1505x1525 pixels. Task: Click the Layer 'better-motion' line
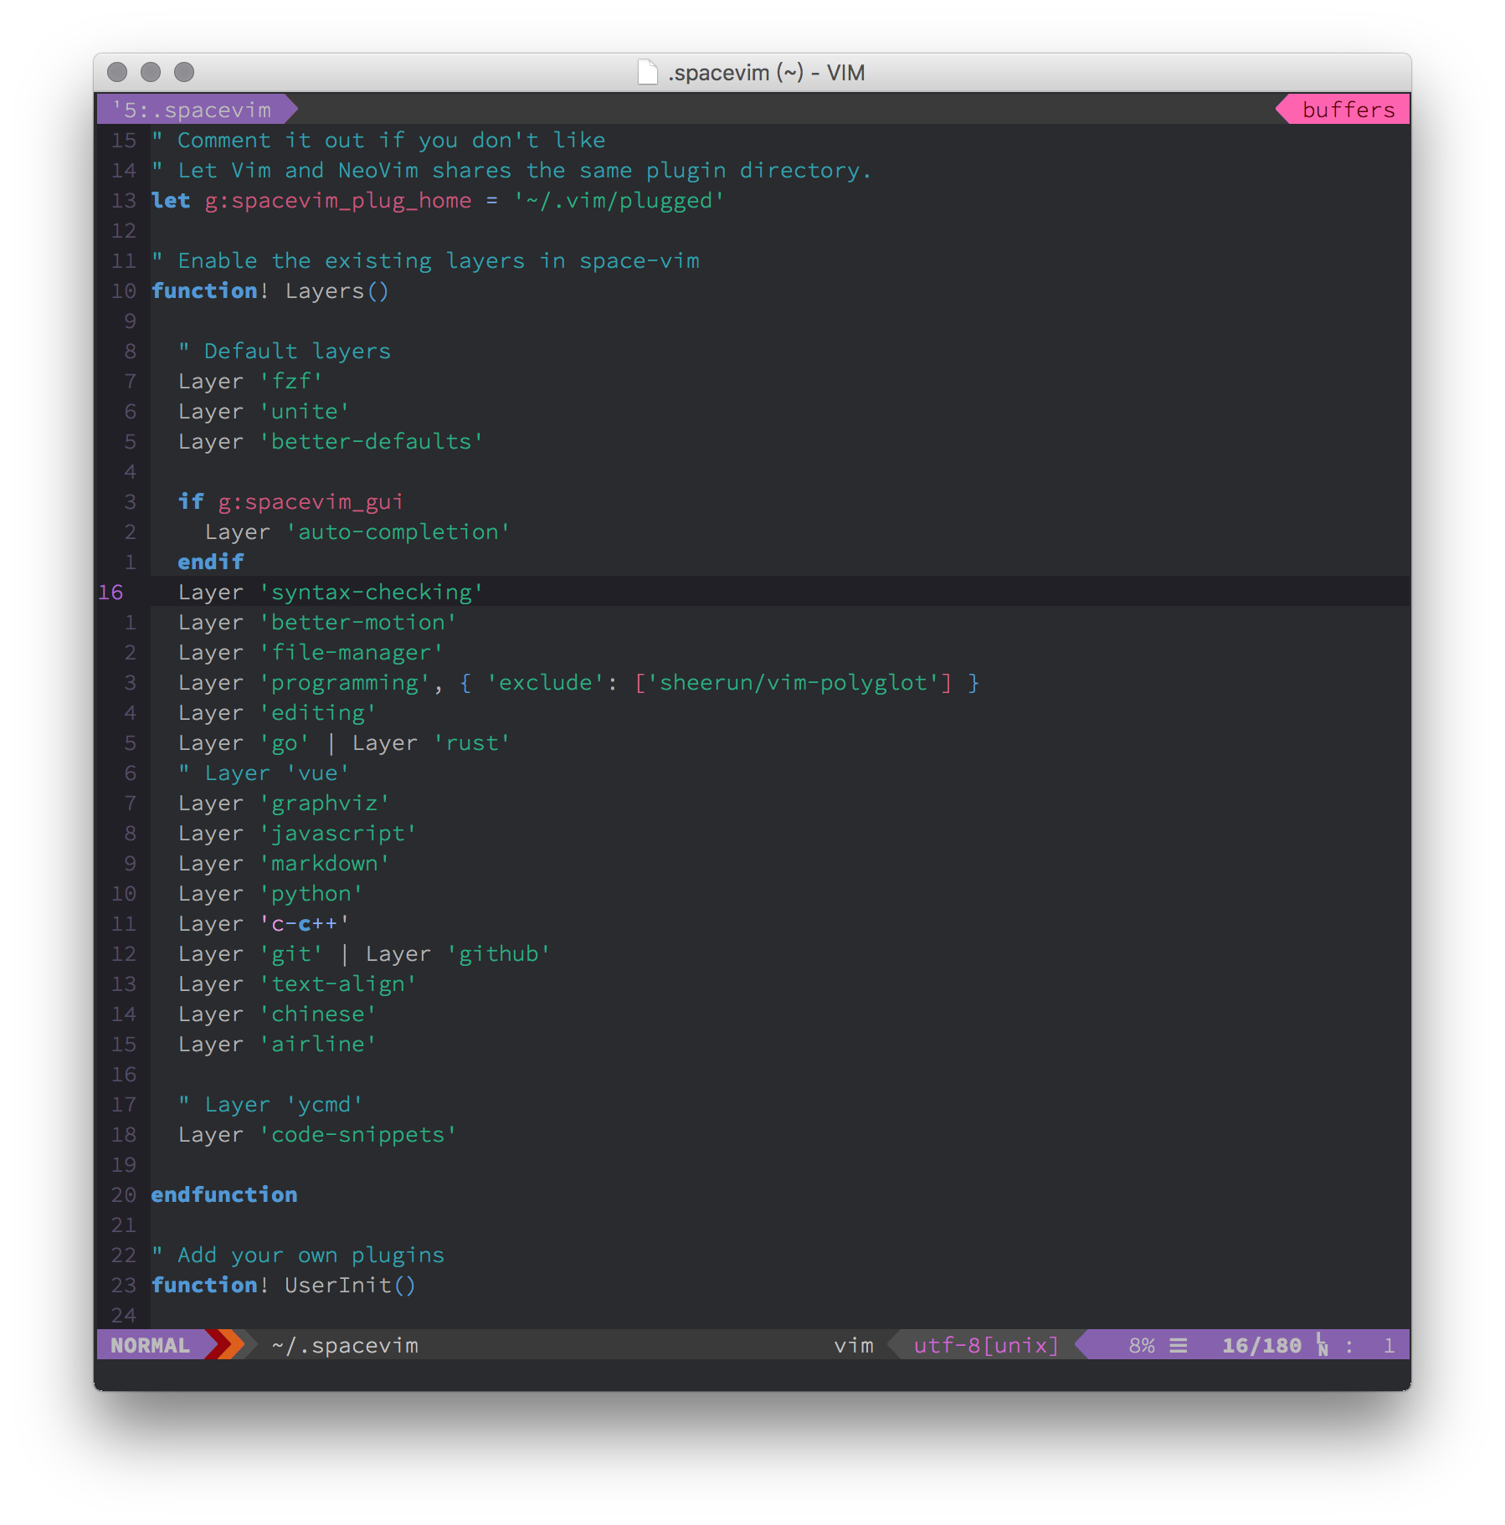317,622
